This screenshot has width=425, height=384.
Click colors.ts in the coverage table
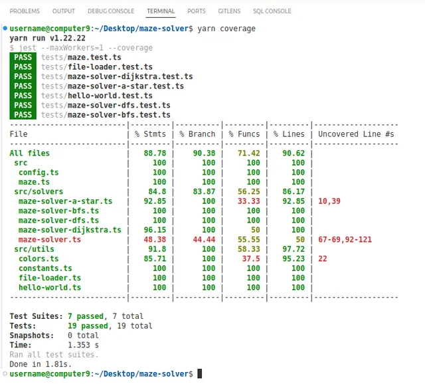coord(39,258)
